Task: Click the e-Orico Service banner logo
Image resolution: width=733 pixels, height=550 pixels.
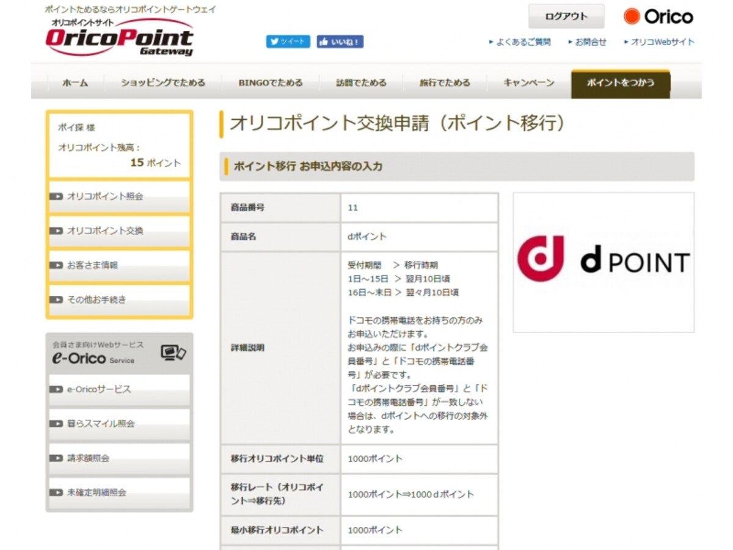Action: click(93, 359)
